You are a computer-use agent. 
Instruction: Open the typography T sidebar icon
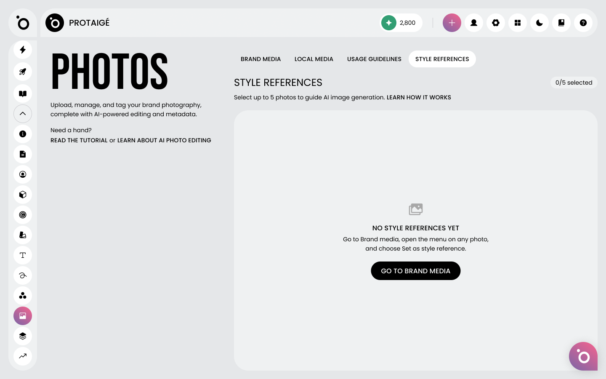coord(23,255)
